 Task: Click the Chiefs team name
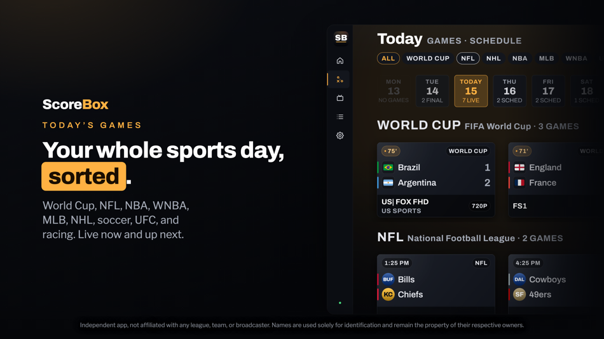pos(410,295)
